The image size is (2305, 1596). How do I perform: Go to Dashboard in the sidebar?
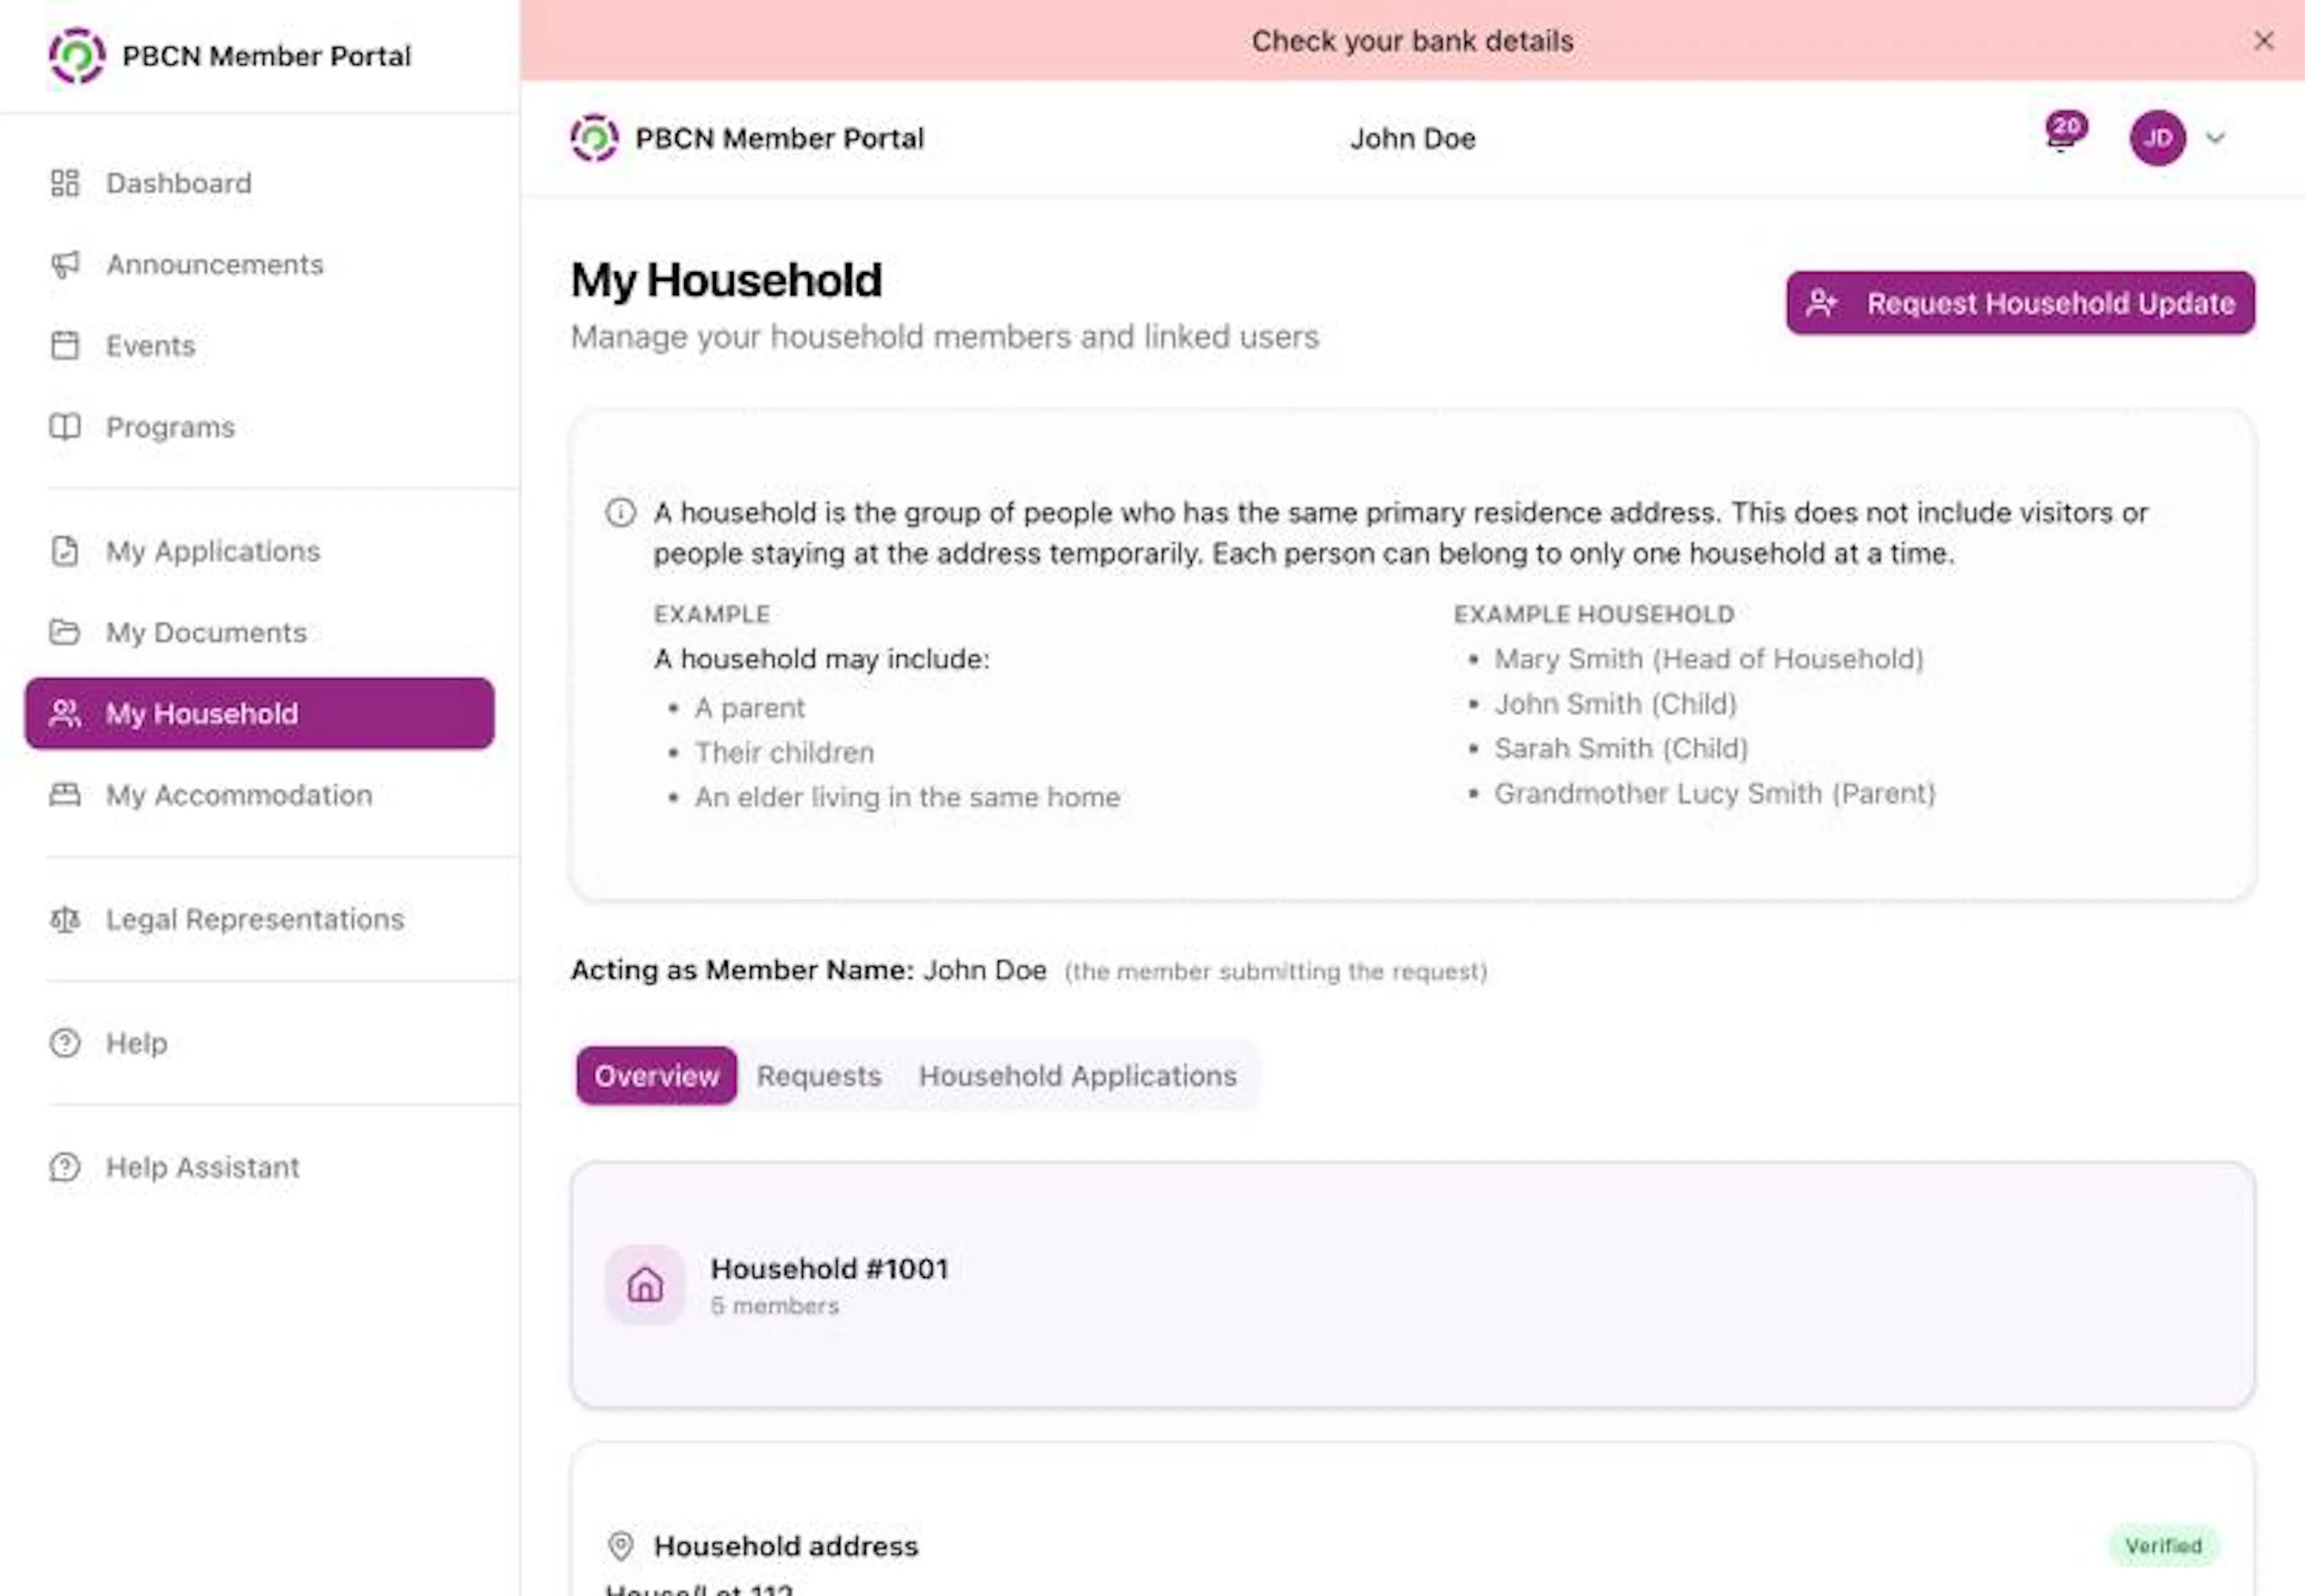(x=260, y=183)
